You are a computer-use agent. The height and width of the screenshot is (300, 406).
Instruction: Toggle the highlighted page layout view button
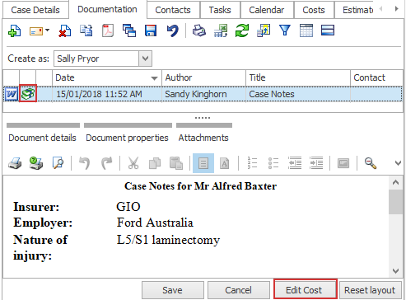(x=203, y=163)
